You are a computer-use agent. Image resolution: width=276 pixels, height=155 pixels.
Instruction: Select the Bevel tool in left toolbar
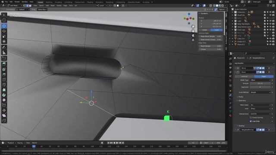pyautogui.click(x=4, y=74)
